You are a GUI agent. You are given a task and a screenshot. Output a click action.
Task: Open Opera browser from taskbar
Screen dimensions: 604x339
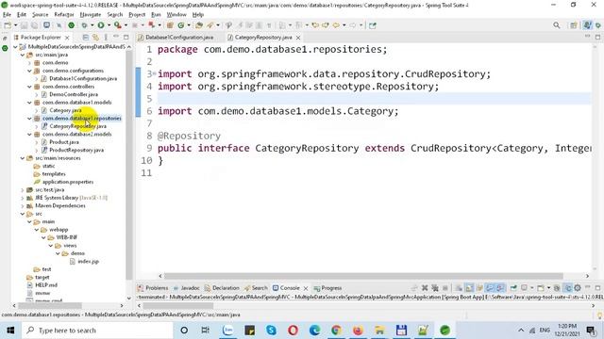[x=294, y=331]
